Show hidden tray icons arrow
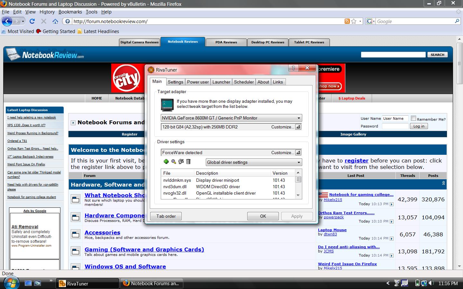The image size is (463, 289). pos(388,283)
